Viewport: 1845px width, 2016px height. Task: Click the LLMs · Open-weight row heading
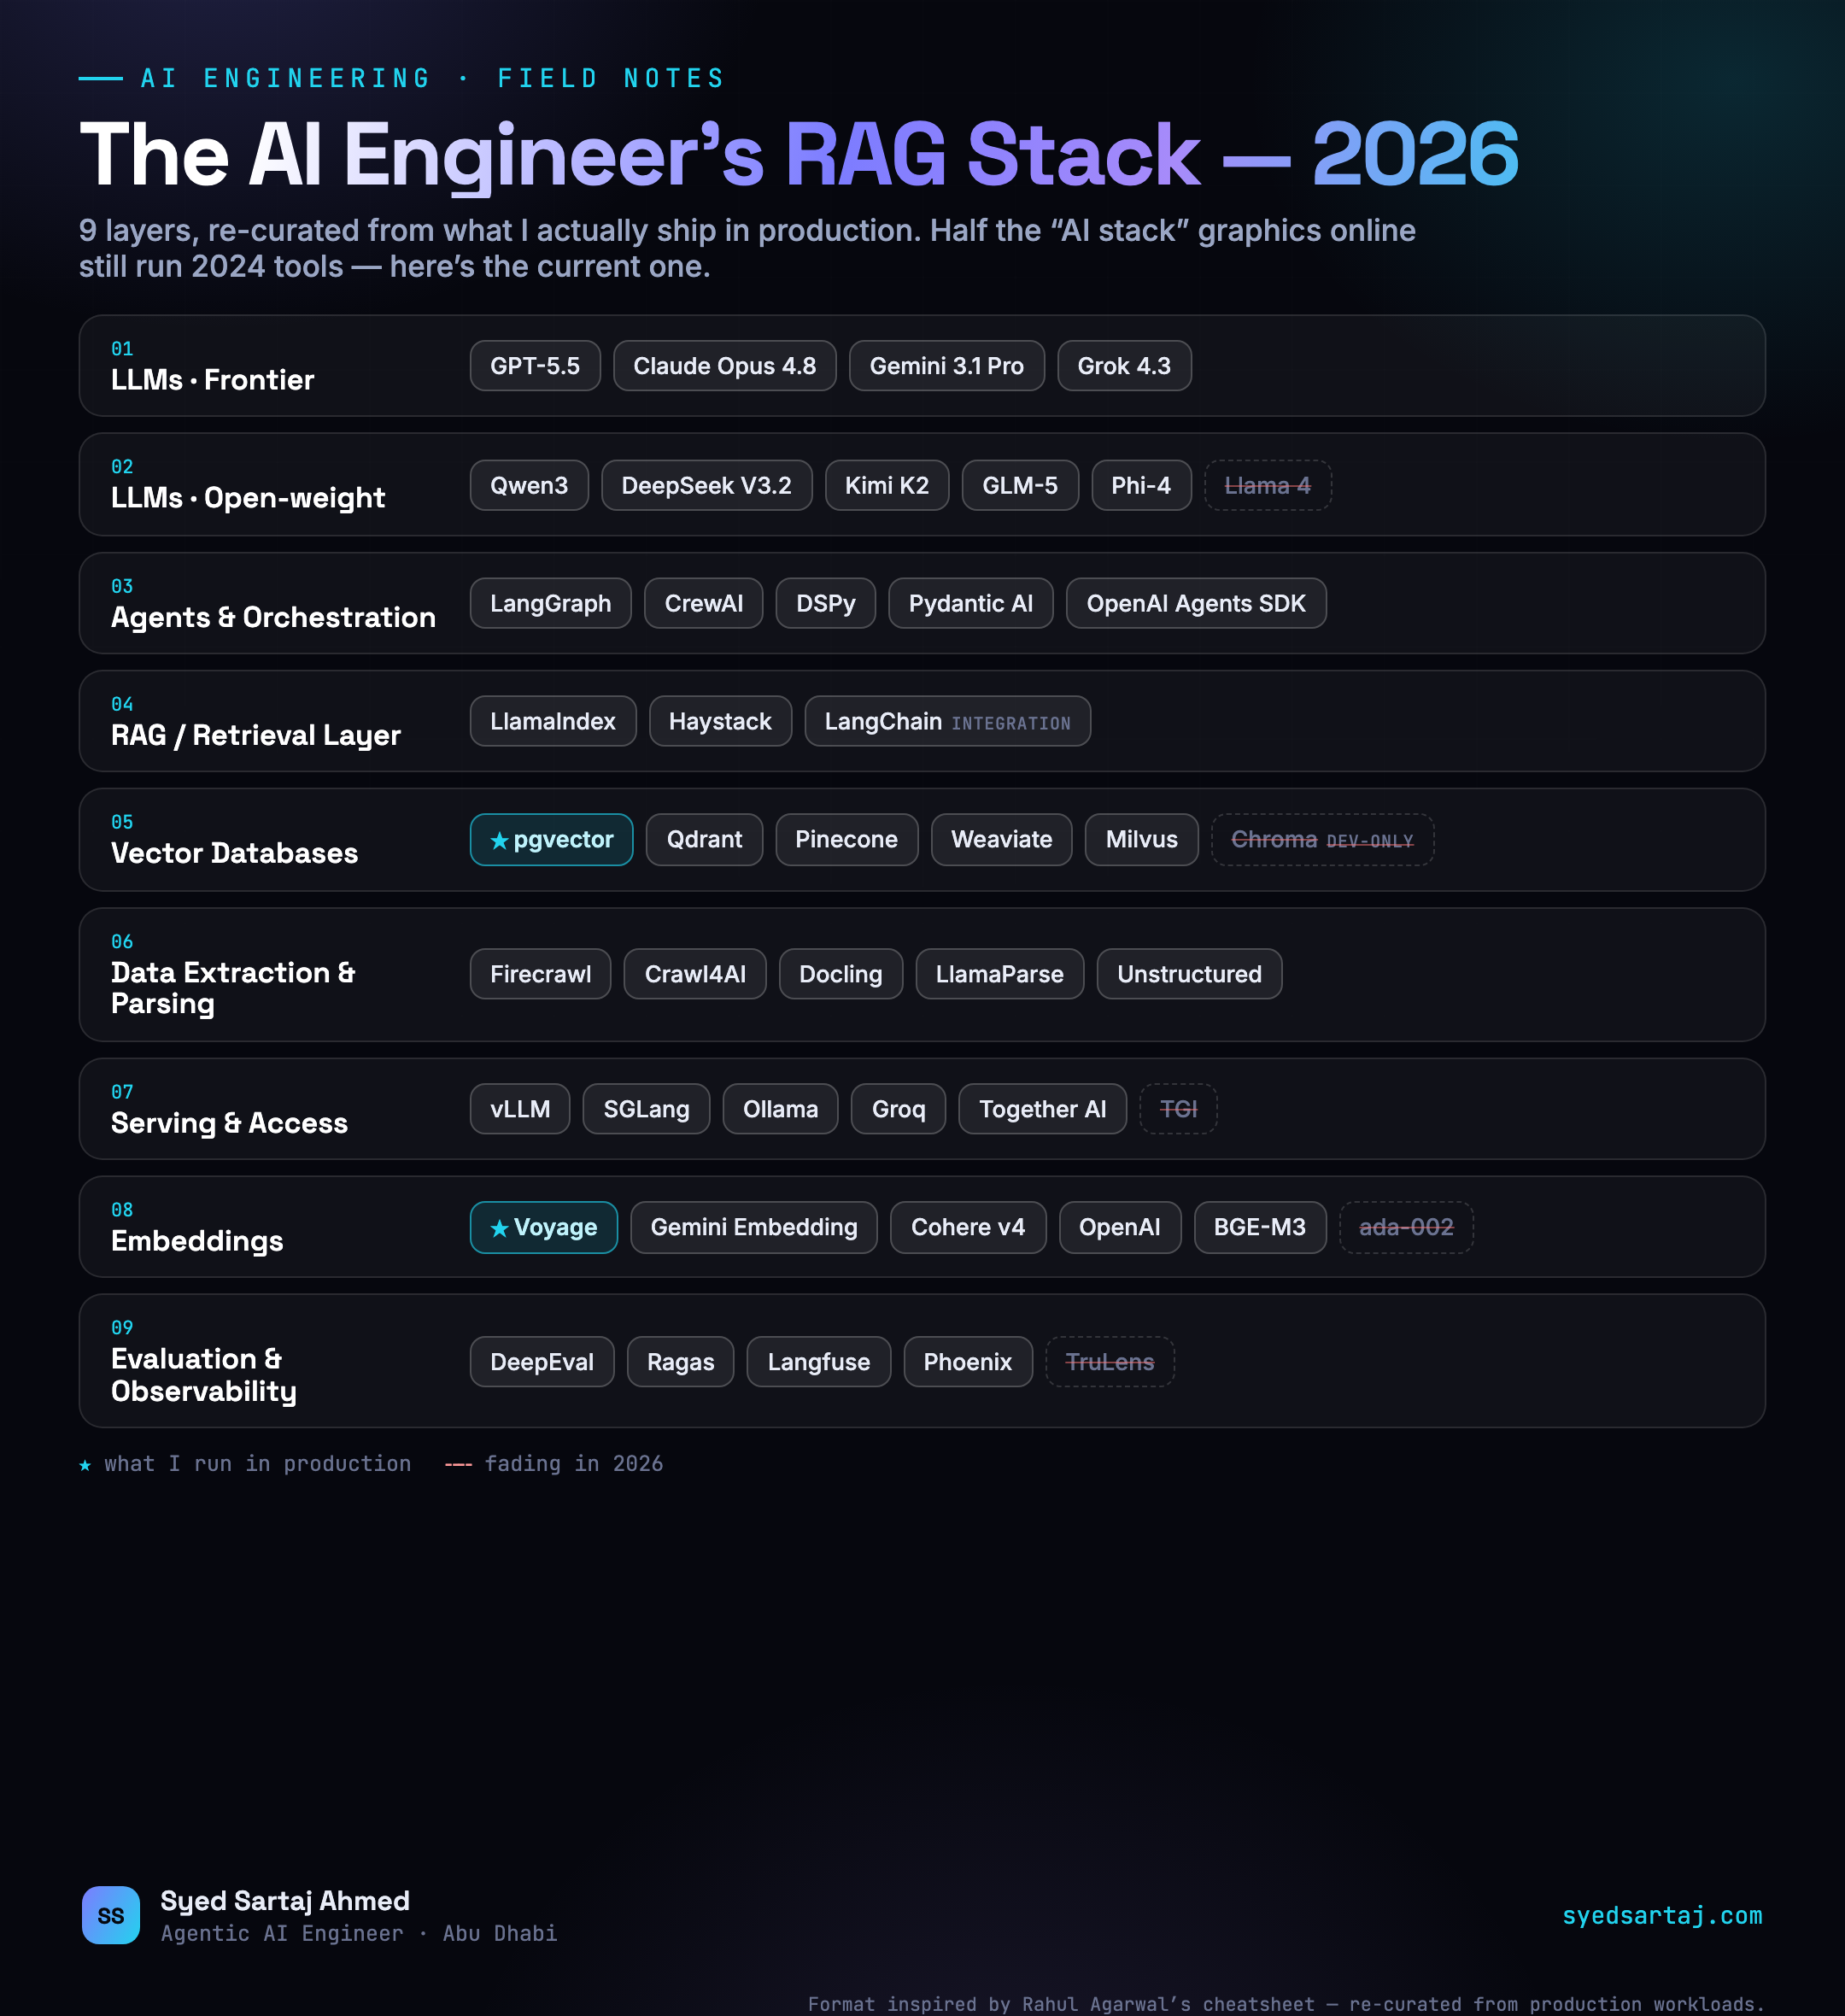[248, 498]
